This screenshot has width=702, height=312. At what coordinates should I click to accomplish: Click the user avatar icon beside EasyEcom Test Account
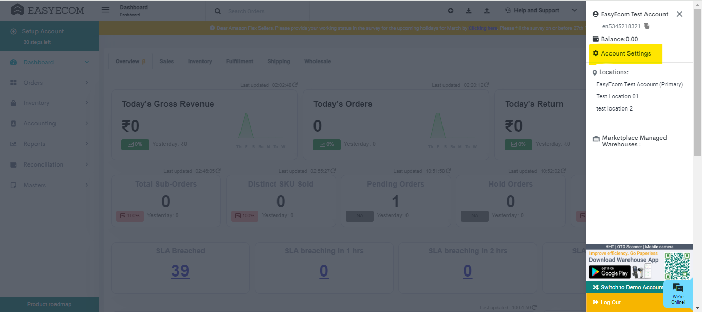(x=596, y=14)
